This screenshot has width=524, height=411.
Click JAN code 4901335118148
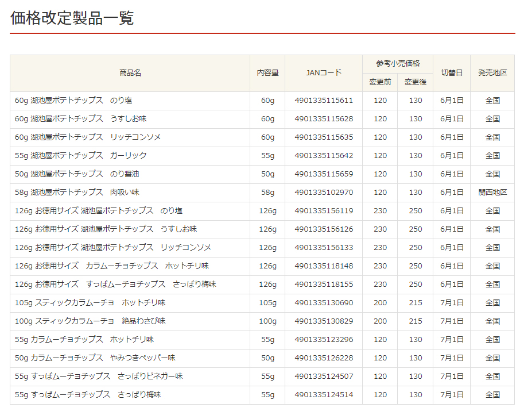pos(324,266)
